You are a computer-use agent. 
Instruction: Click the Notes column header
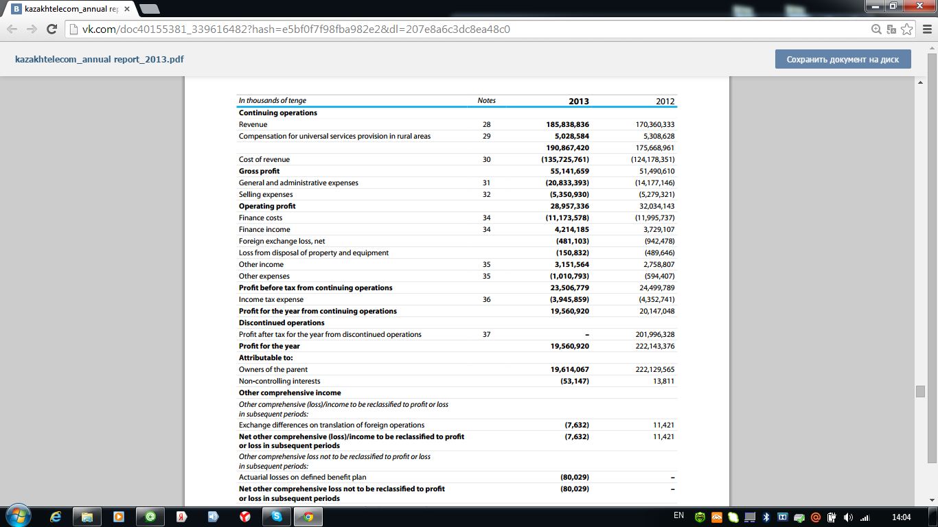[486, 100]
